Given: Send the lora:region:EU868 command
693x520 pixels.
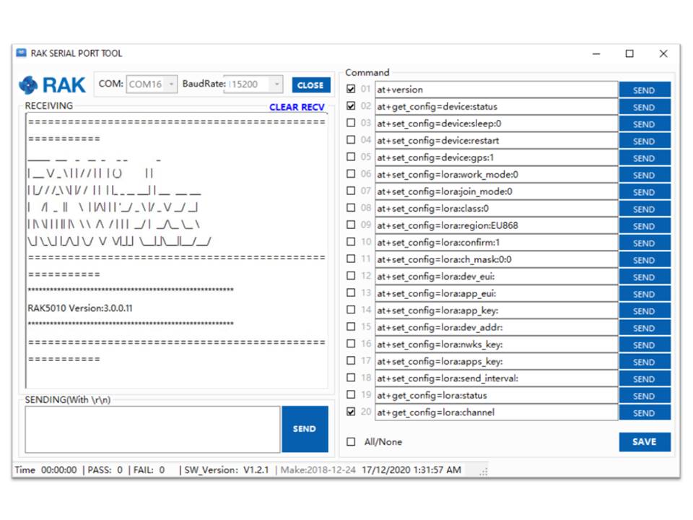Looking at the screenshot, I should (645, 226).
